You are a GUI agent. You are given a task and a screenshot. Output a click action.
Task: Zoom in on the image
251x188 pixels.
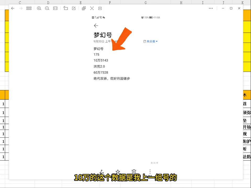click(39, 8)
